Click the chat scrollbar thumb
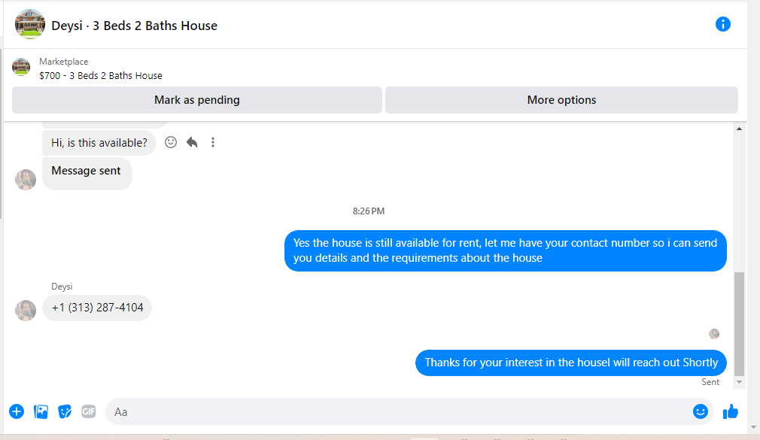This screenshot has height=440, width=760. pos(739,323)
